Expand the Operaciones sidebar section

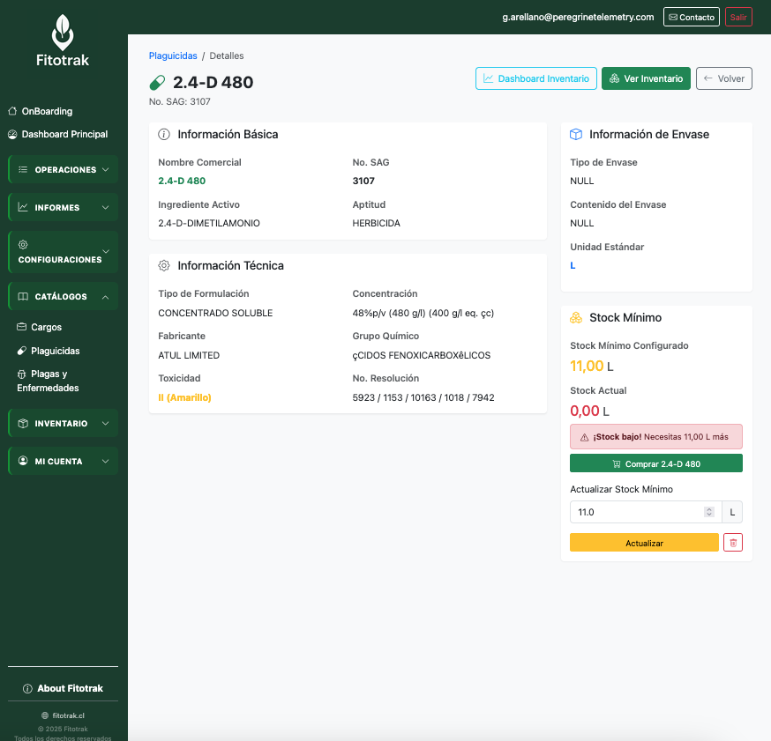pos(64,169)
